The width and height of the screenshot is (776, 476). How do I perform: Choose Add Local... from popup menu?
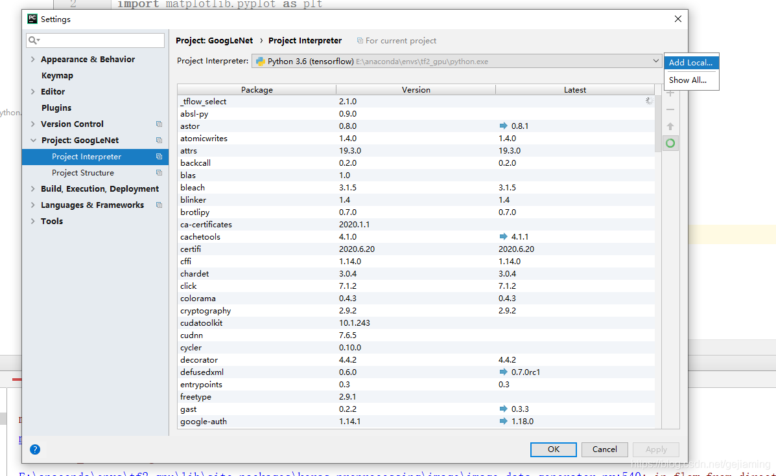[x=691, y=63]
